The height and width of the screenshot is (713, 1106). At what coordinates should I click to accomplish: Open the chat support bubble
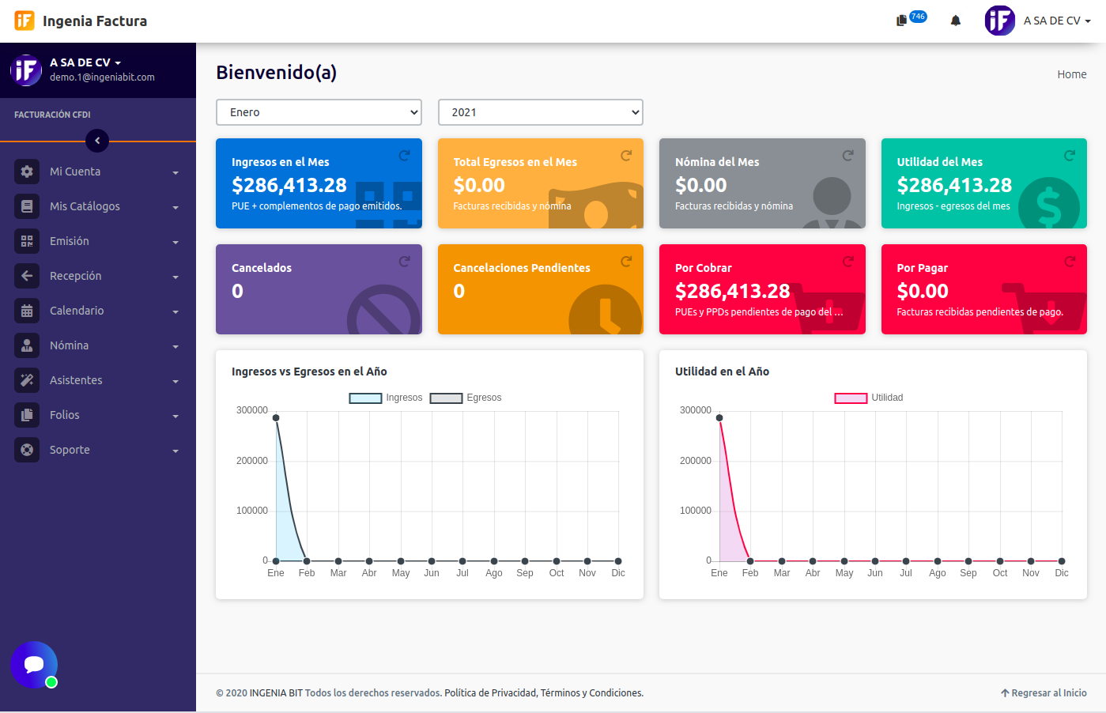point(34,665)
